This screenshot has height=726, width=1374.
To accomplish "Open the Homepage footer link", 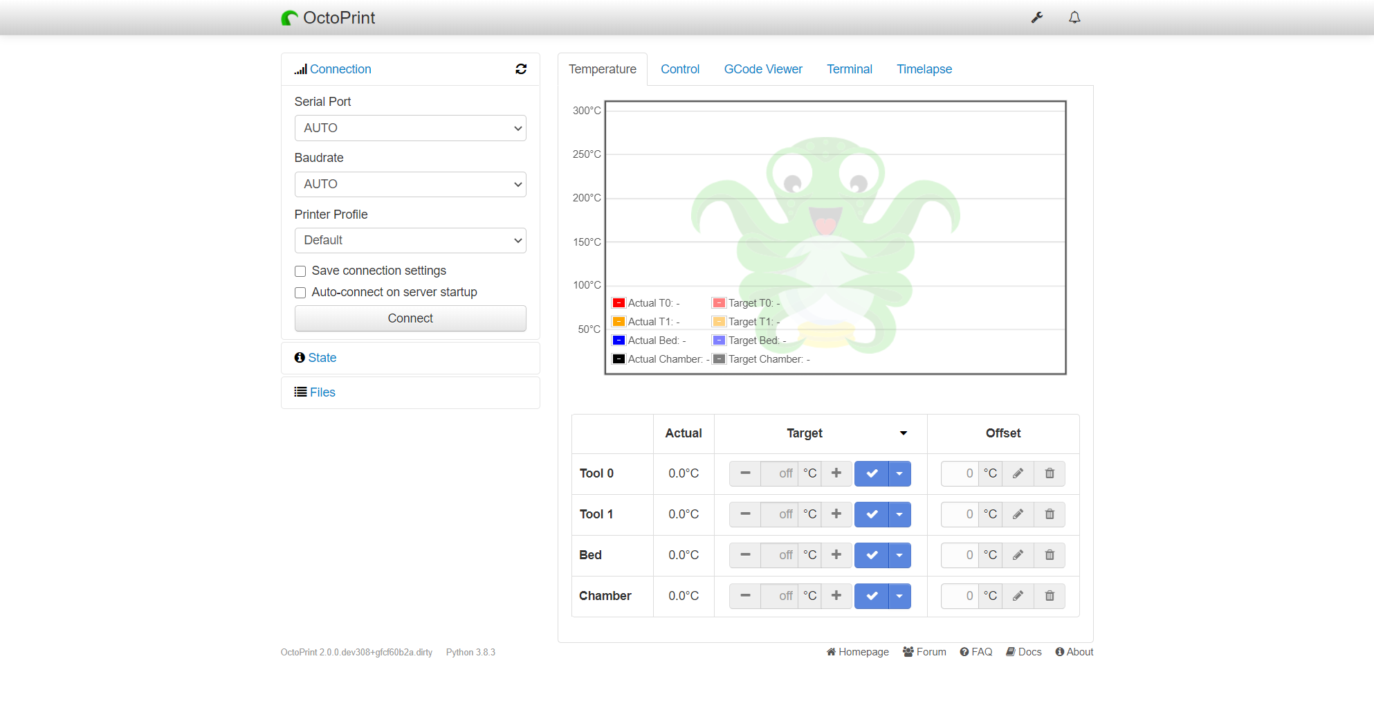I will [x=858, y=652].
